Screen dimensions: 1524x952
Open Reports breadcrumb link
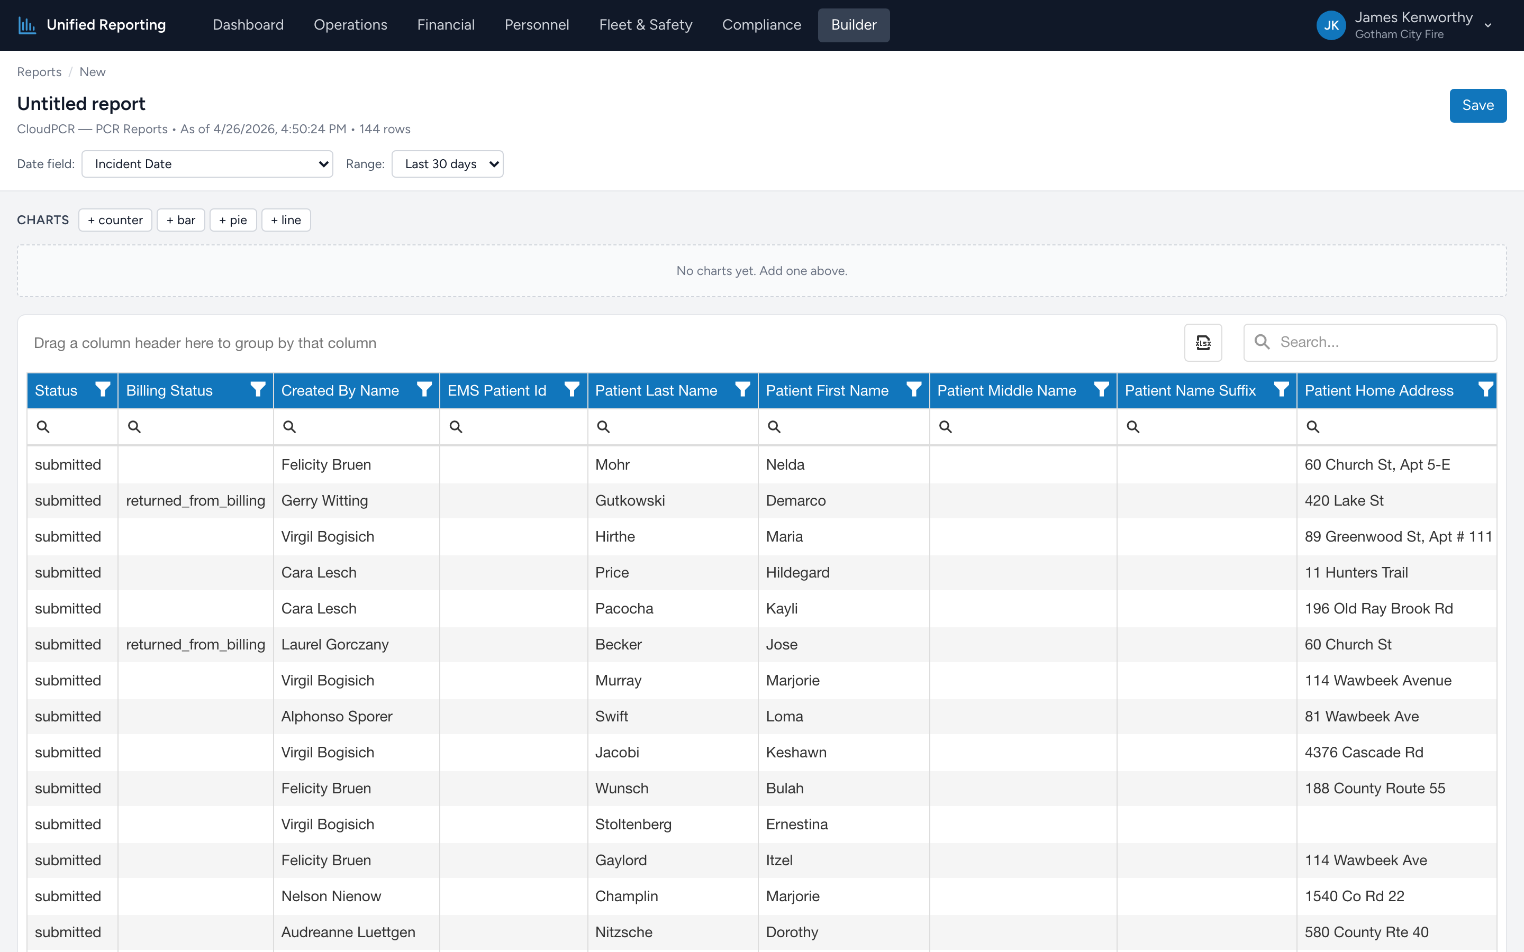pyautogui.click(x=39, y=72)
